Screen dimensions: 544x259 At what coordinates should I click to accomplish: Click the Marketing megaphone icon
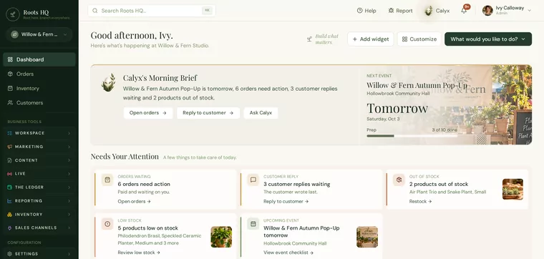tap(10, 147)
